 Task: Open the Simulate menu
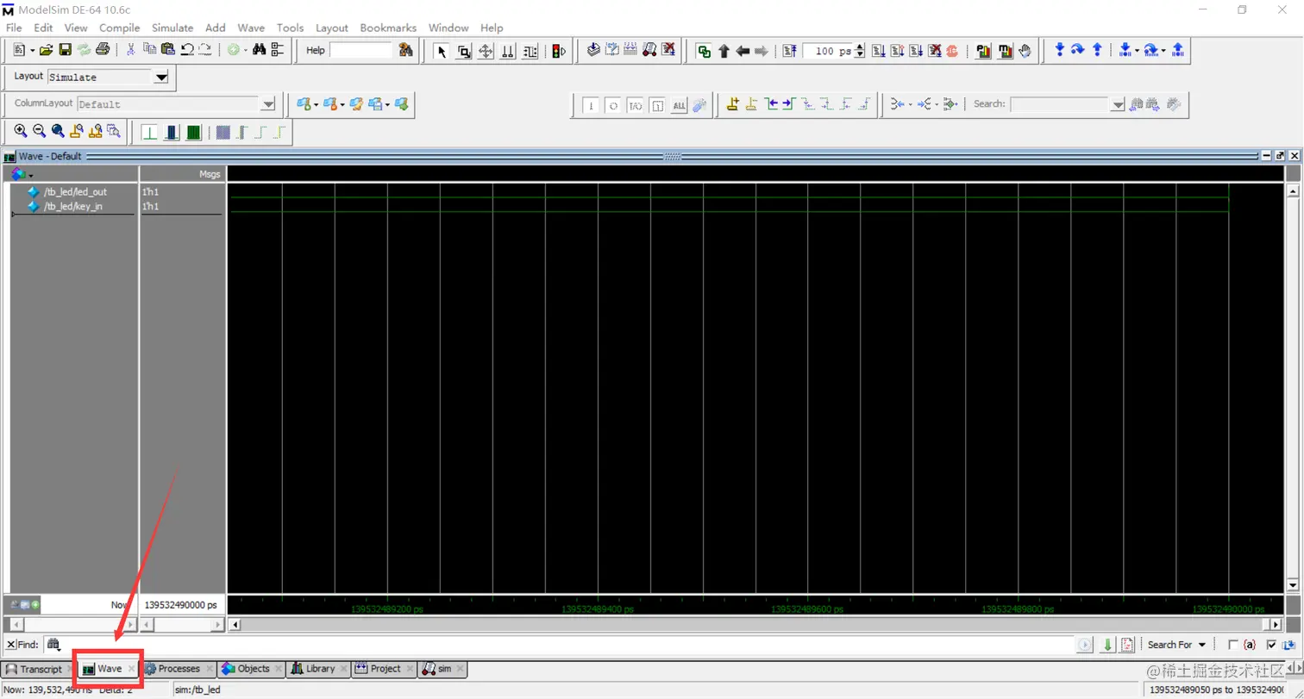pos(172,28)
